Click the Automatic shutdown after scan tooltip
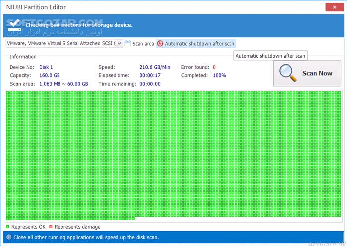 click(x=271, y=56)
